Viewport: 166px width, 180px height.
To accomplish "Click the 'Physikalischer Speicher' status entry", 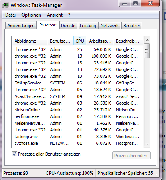I will click(x=125, y=173).
